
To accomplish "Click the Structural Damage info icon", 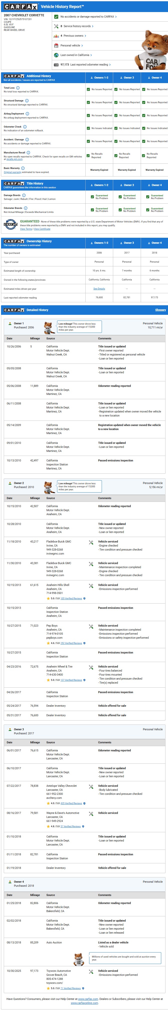I will (27, 101).
